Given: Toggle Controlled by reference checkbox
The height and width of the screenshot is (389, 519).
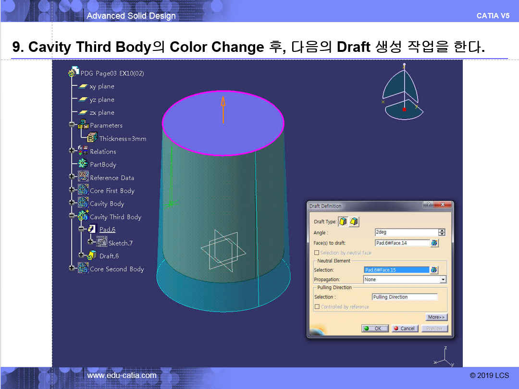Looking at the screenshot, I should [x=317, y=306].
